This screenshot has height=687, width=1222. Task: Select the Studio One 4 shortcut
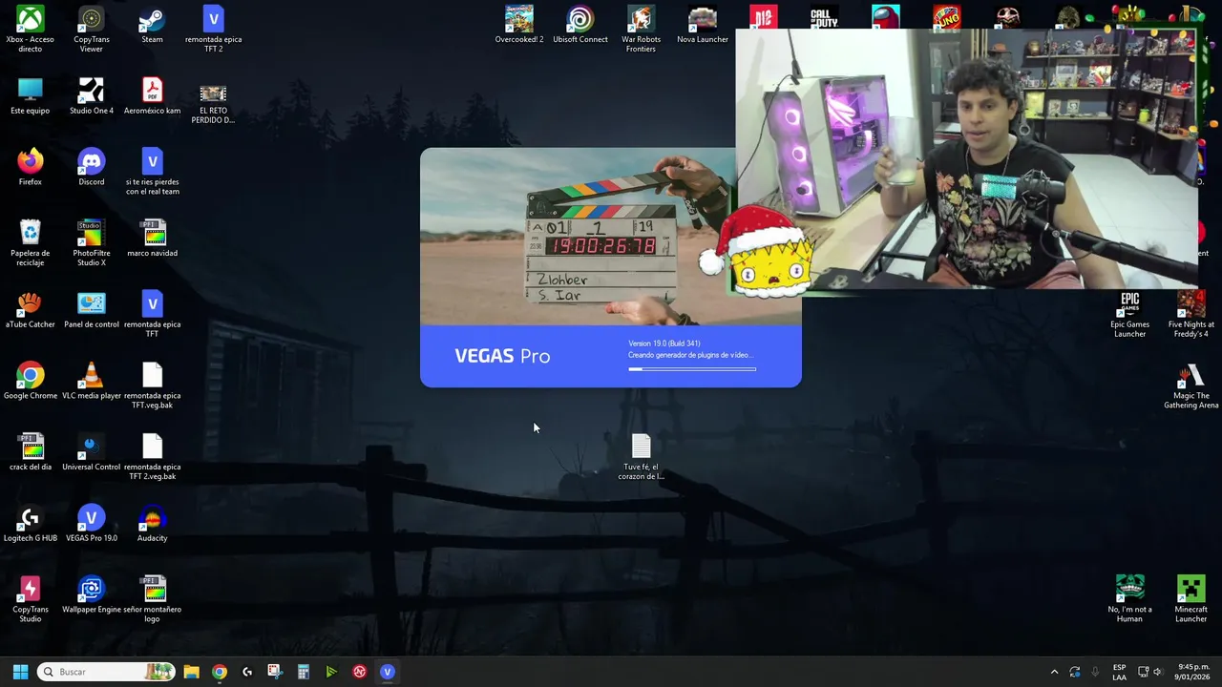[92, 96]
